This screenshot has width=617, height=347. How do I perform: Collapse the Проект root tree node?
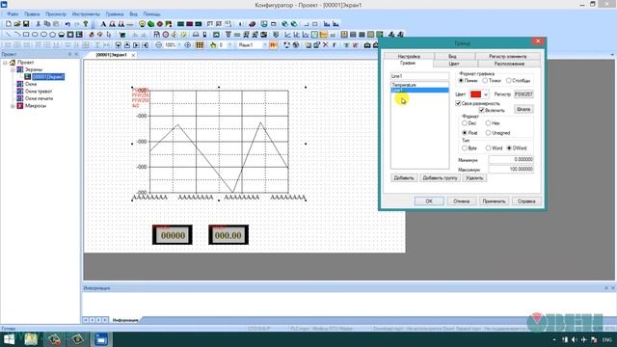[5, 63]
